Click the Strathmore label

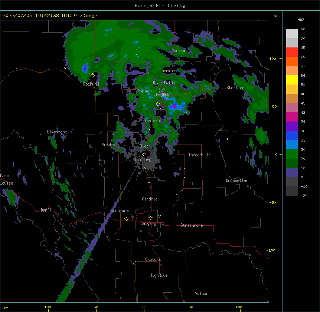point(192,225)
